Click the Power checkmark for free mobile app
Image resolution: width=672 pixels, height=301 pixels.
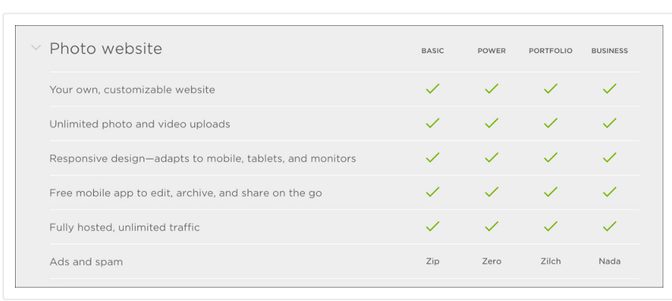click(x=492, y=192)
